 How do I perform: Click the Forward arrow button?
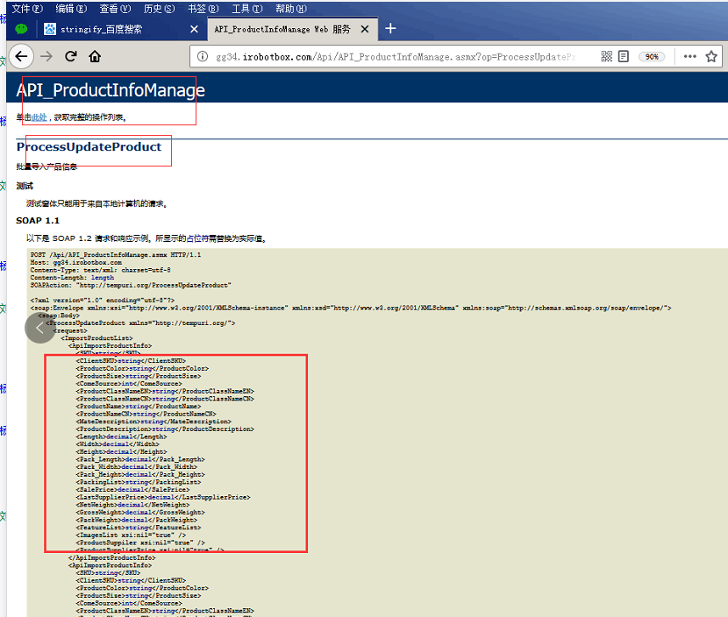click(46, 57)
